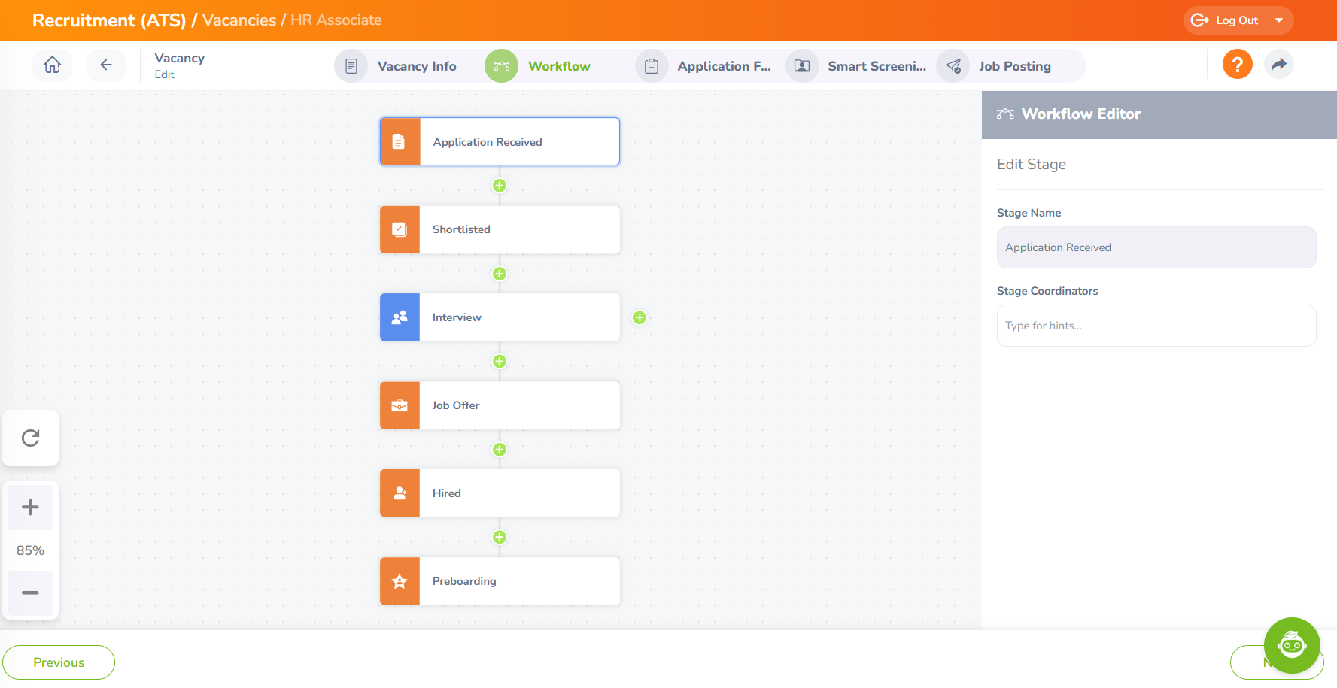The height and width of the screenshot is (688, 1337).
Task: Open the Stage Coordinators hints field
Action: 1156,326
